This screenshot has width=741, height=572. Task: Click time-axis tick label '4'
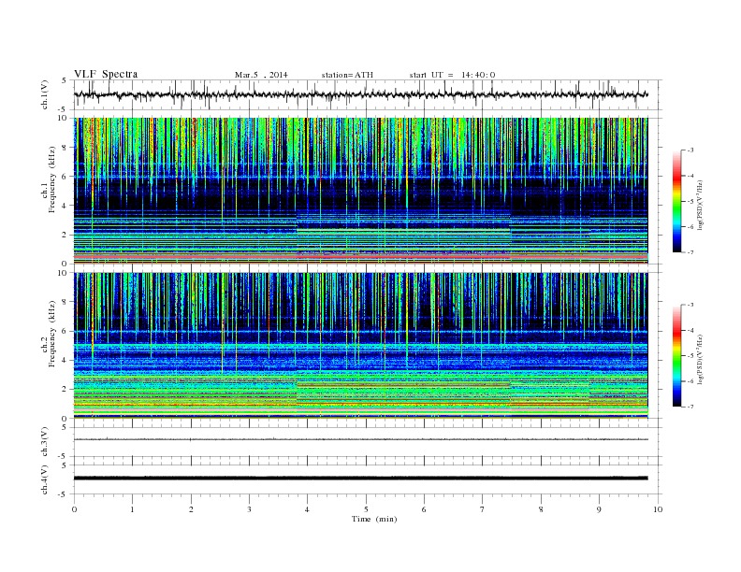307,509
